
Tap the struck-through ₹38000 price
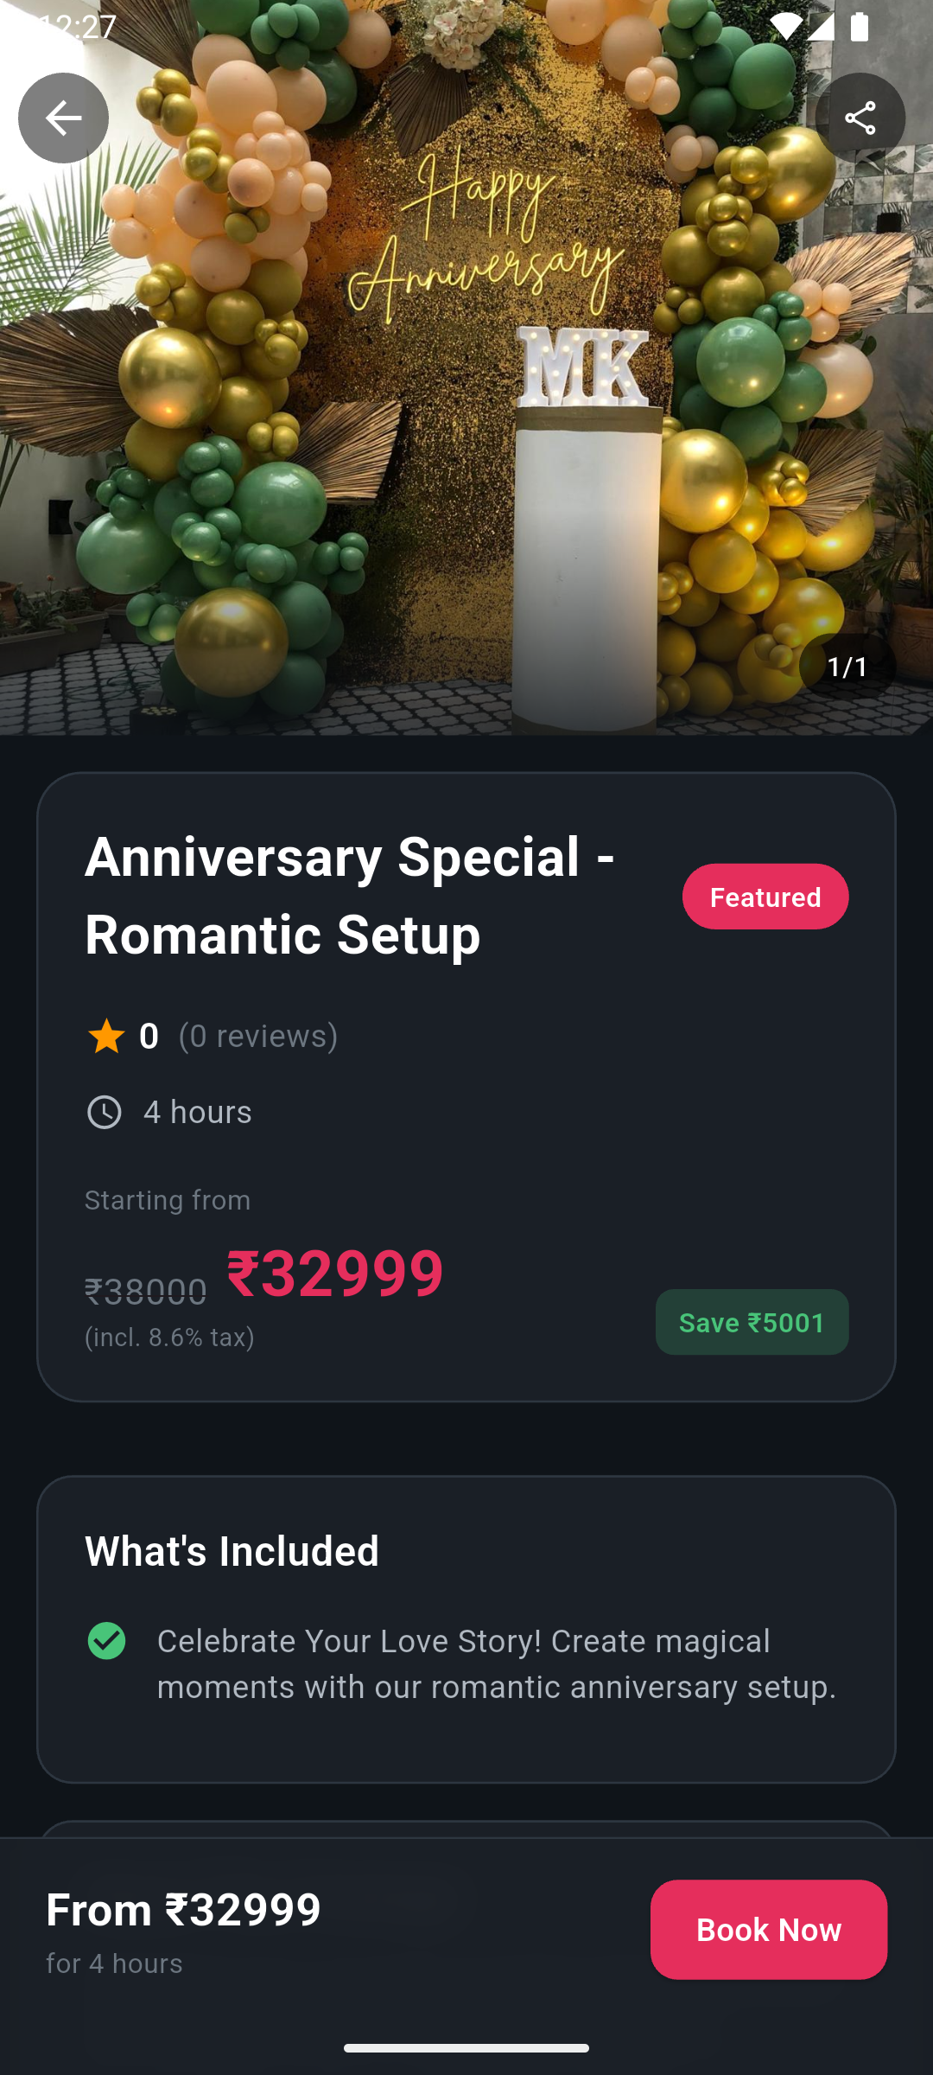145,1292
